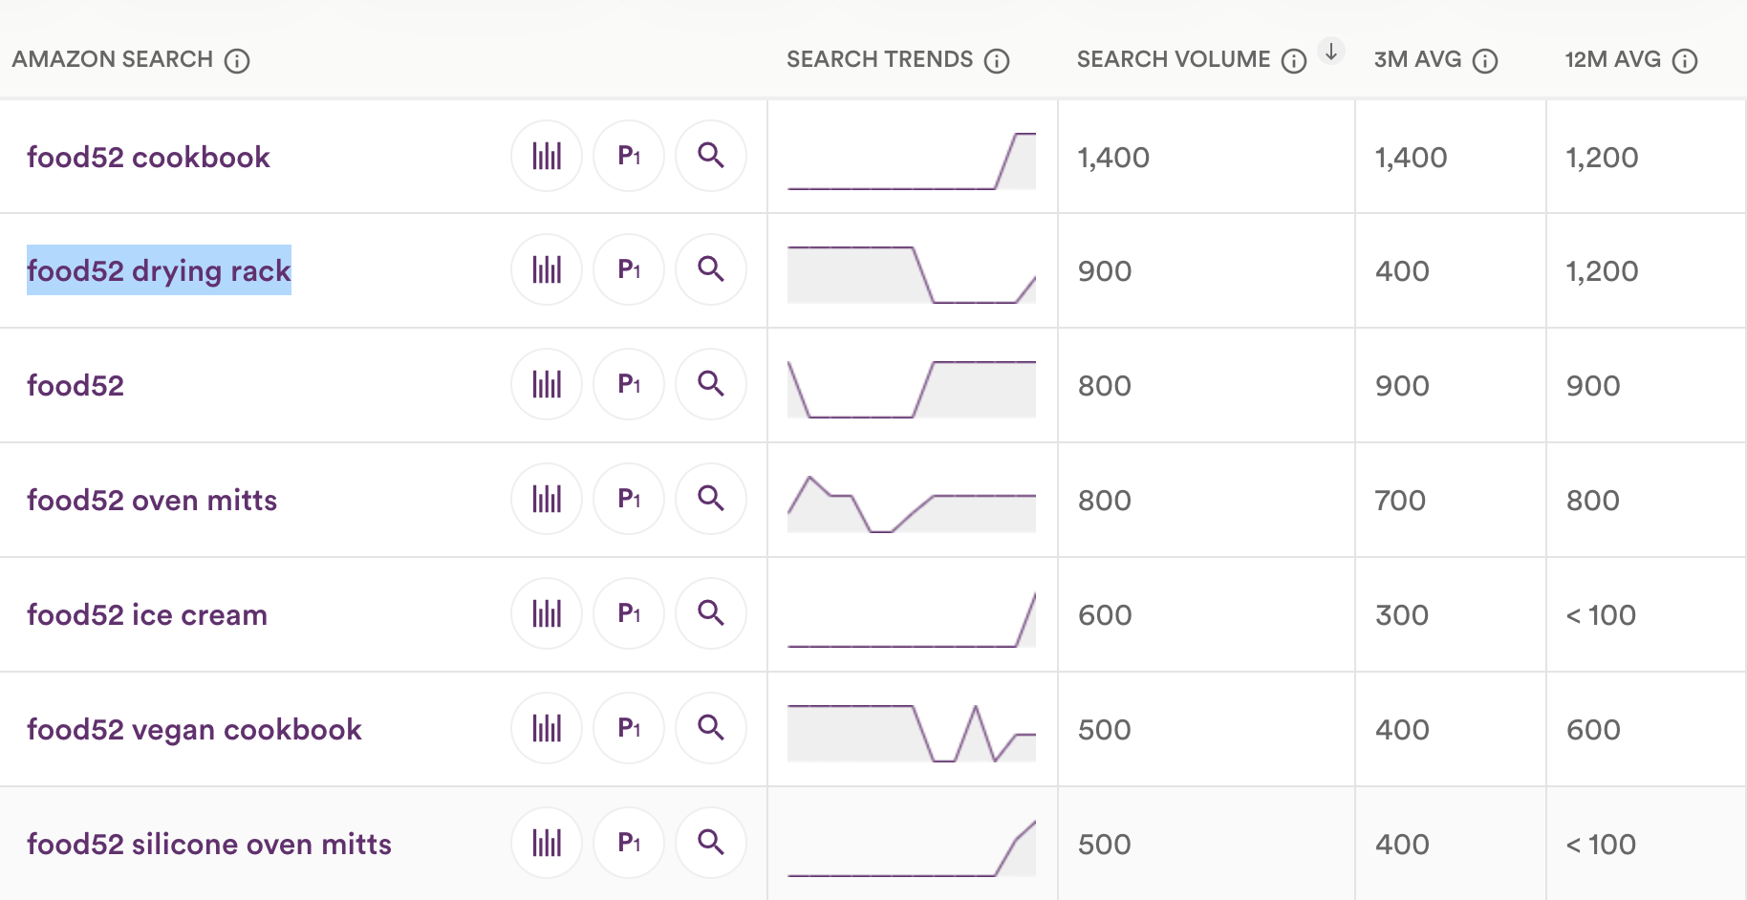Click info icon next to Search Volume header
Viewport: 1747px width, 900px height.
(1294, 61)
